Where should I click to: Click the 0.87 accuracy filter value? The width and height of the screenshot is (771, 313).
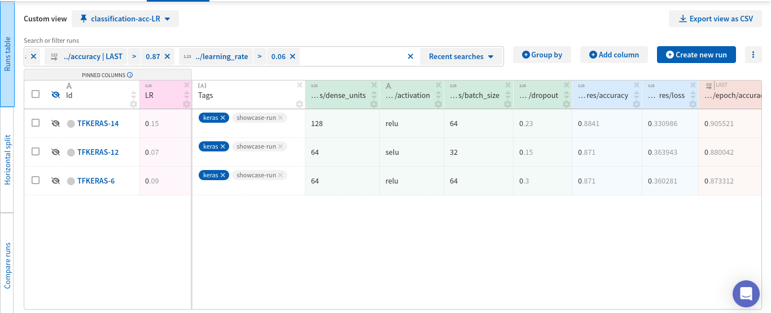point(153,56)
